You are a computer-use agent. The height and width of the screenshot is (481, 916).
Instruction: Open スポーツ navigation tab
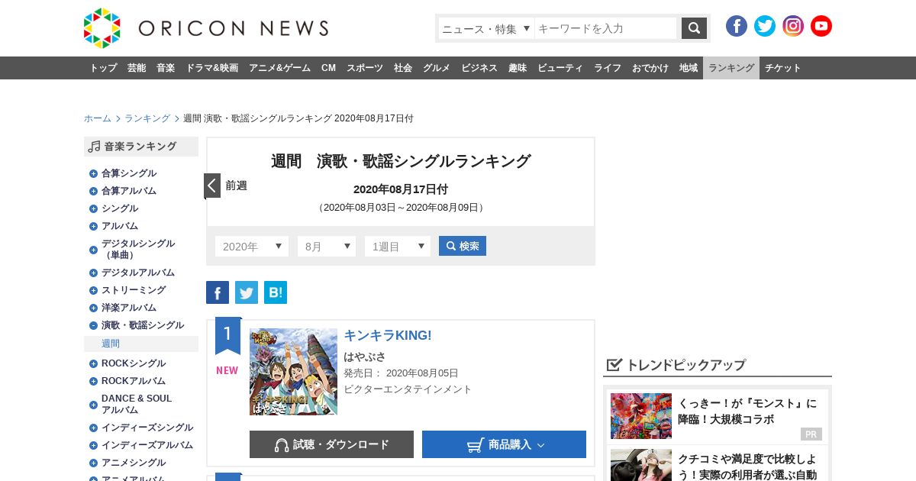(365, 68)
